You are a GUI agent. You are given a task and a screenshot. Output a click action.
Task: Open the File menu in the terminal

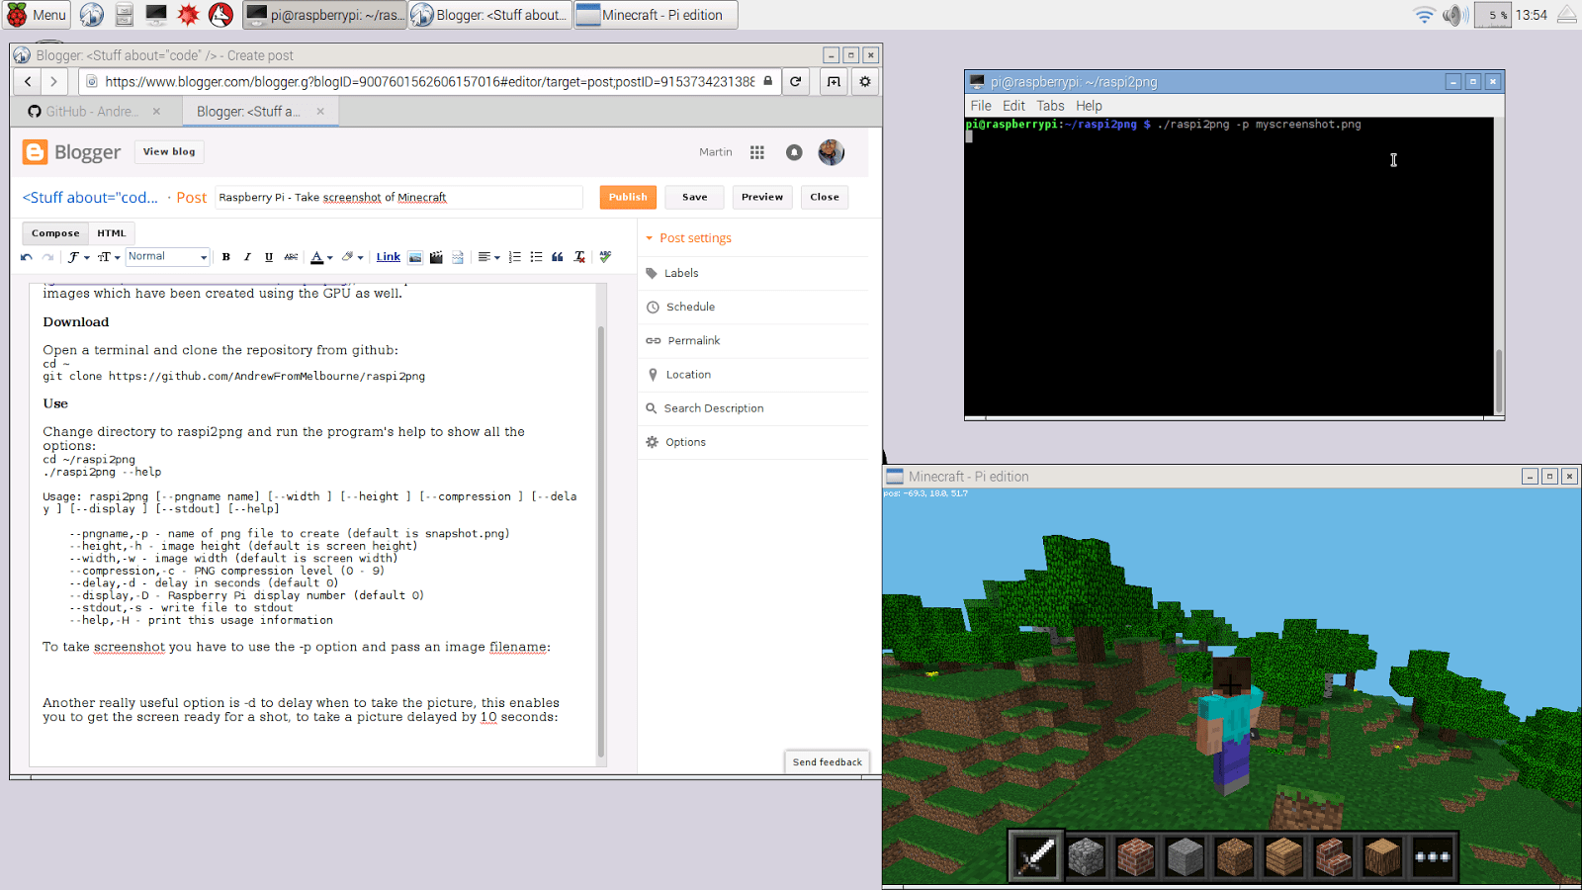pos(979,105)
